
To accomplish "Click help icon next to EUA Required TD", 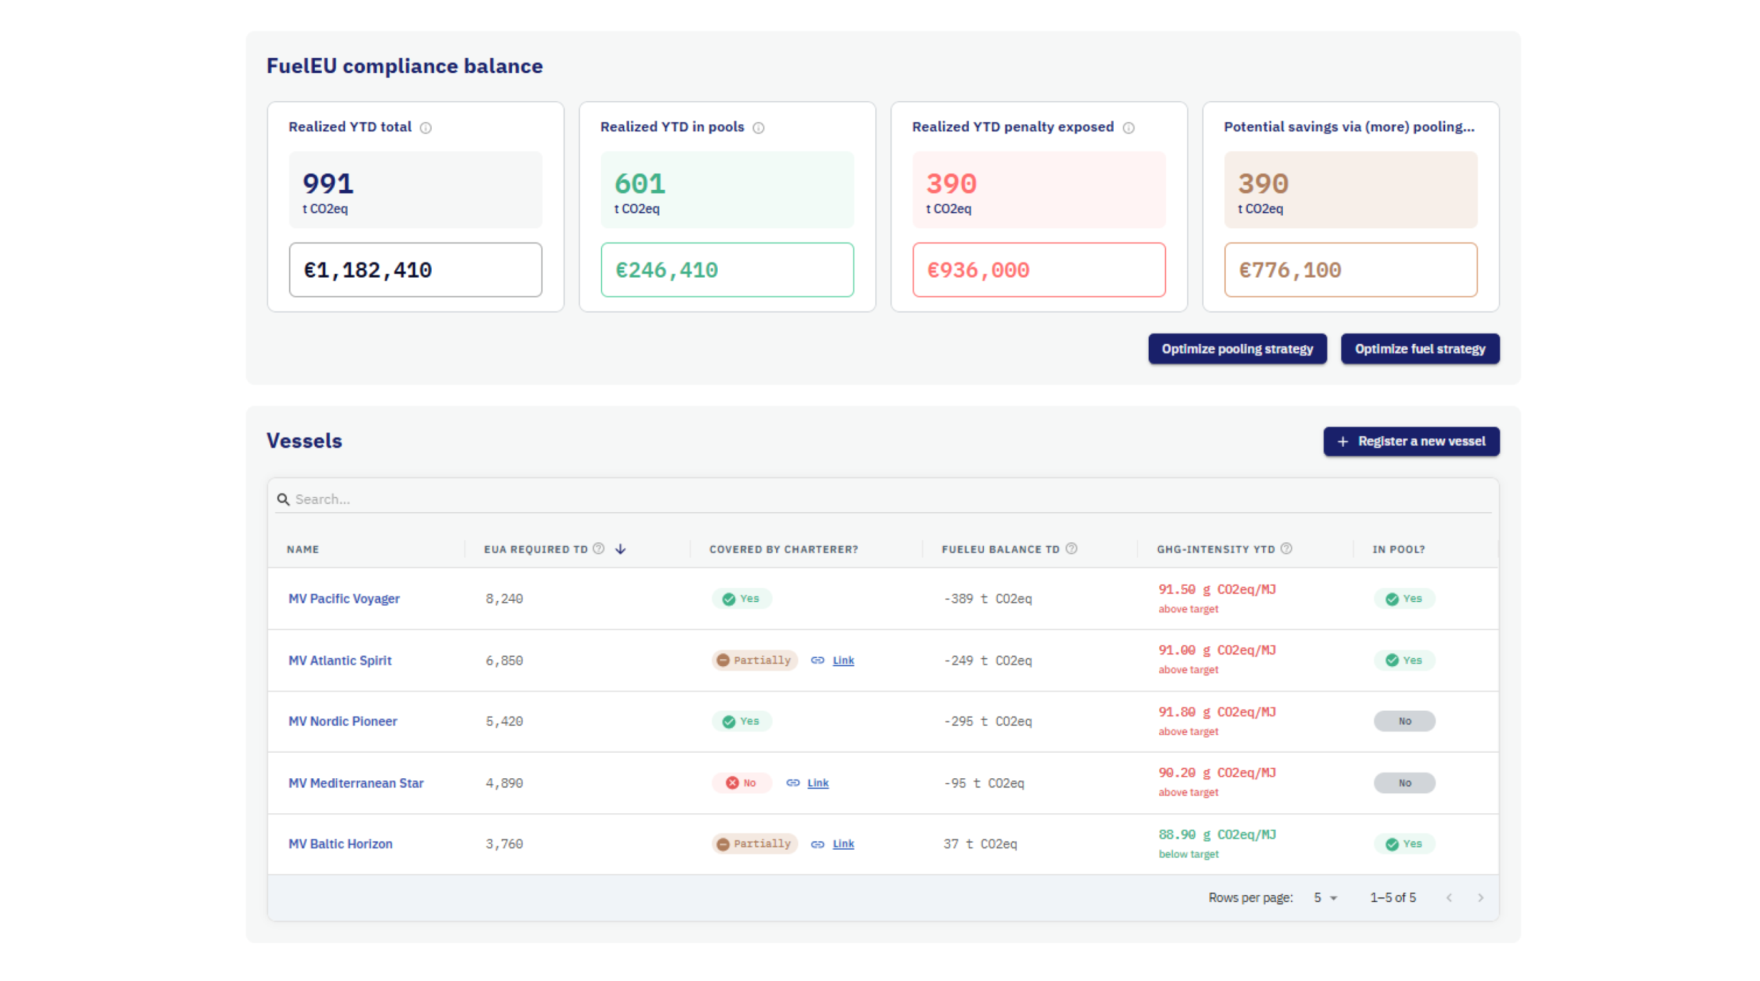I will coord(599,549).
